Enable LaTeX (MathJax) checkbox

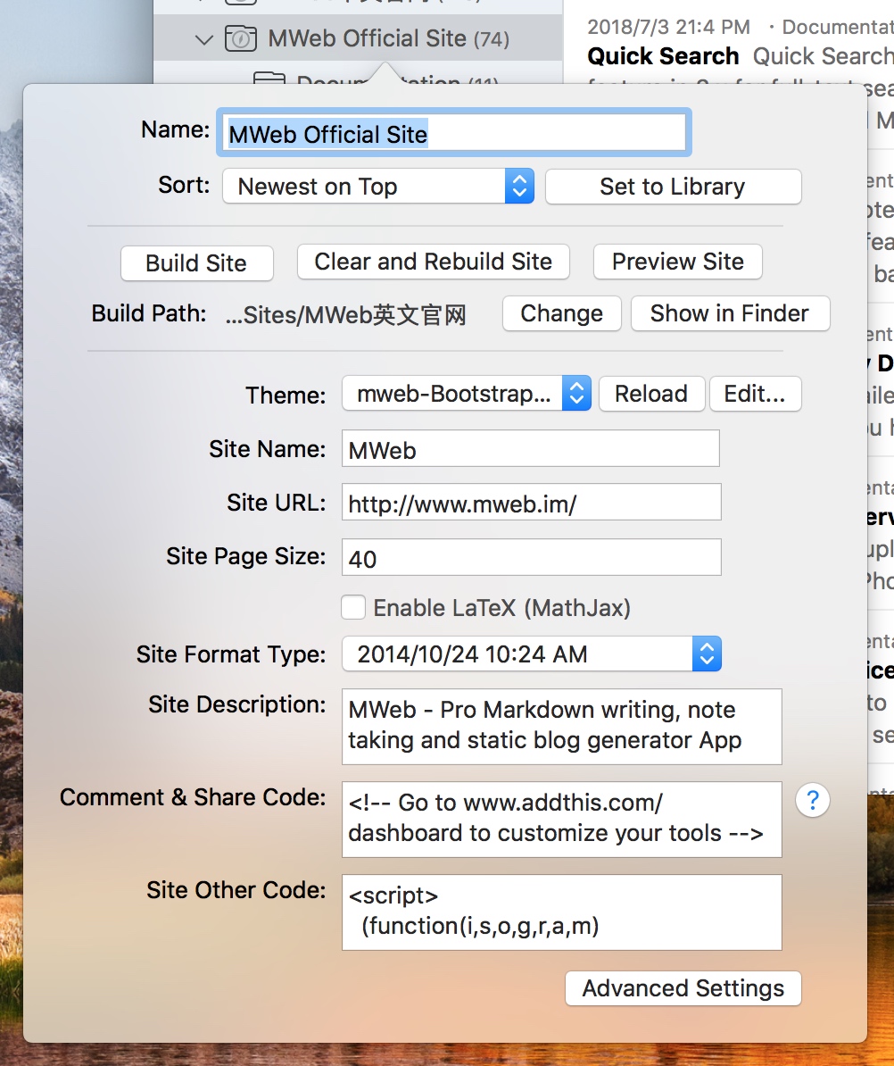353,608
